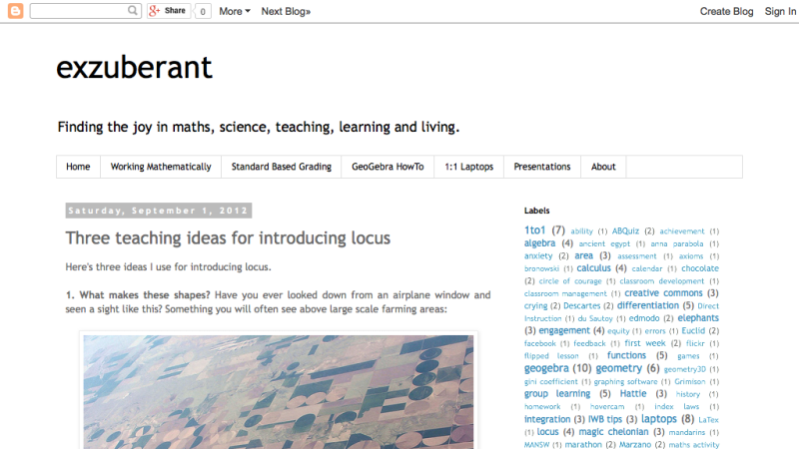
Task: Go to Next Blog link
Action: tap(286, 11)
